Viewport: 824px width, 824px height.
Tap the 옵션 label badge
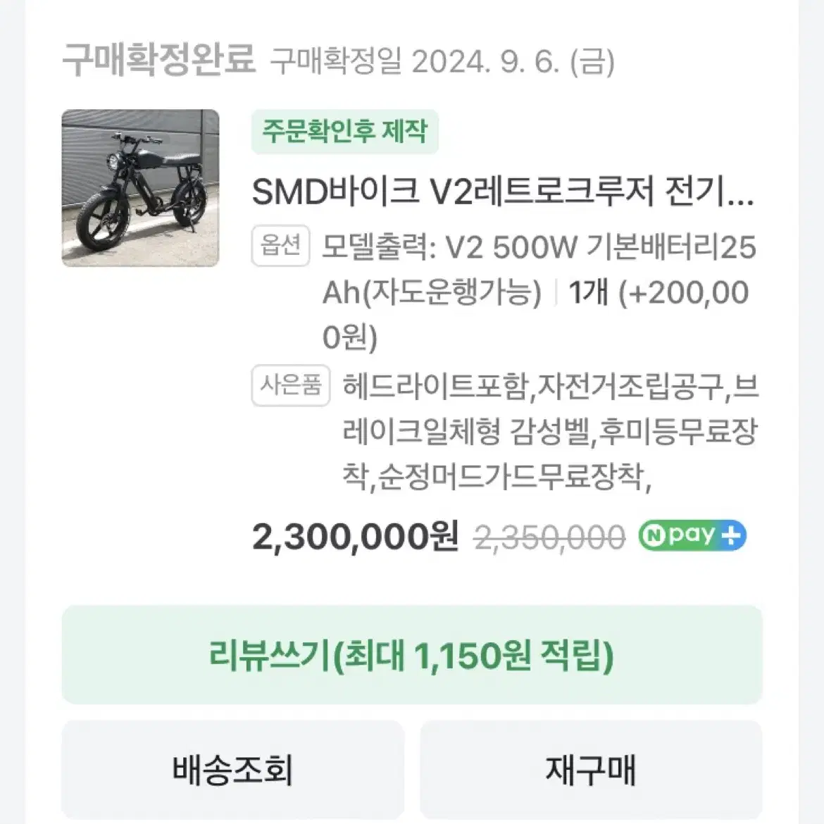pyautogui.click(x=280, y=245)
